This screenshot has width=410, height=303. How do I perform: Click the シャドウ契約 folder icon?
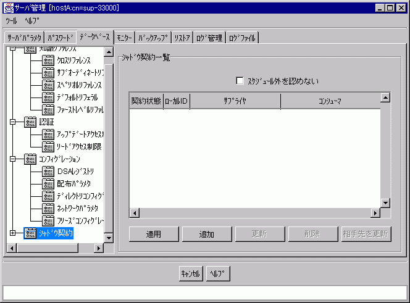click(30, 233)
